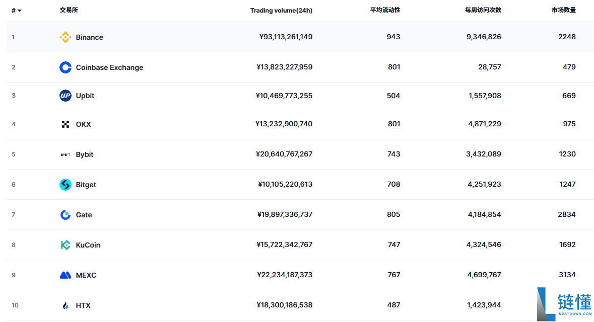Open the HTX exchange link
Image resolution: width=594 pixels, height=322 pixels.
click(83, 305)
